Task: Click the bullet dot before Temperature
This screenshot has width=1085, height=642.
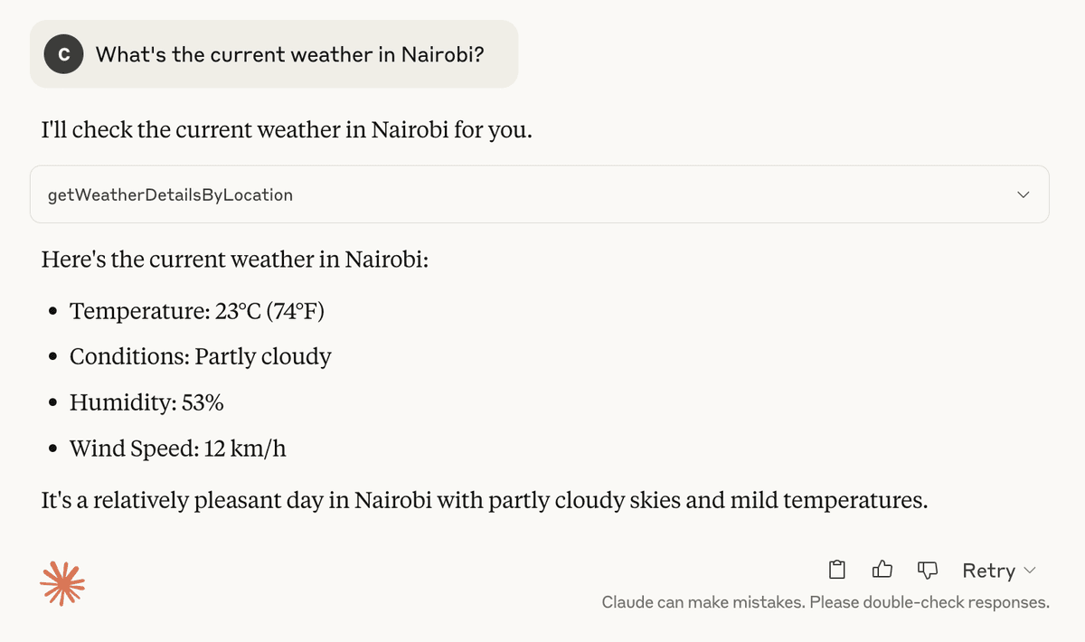Action: point(54,313)
